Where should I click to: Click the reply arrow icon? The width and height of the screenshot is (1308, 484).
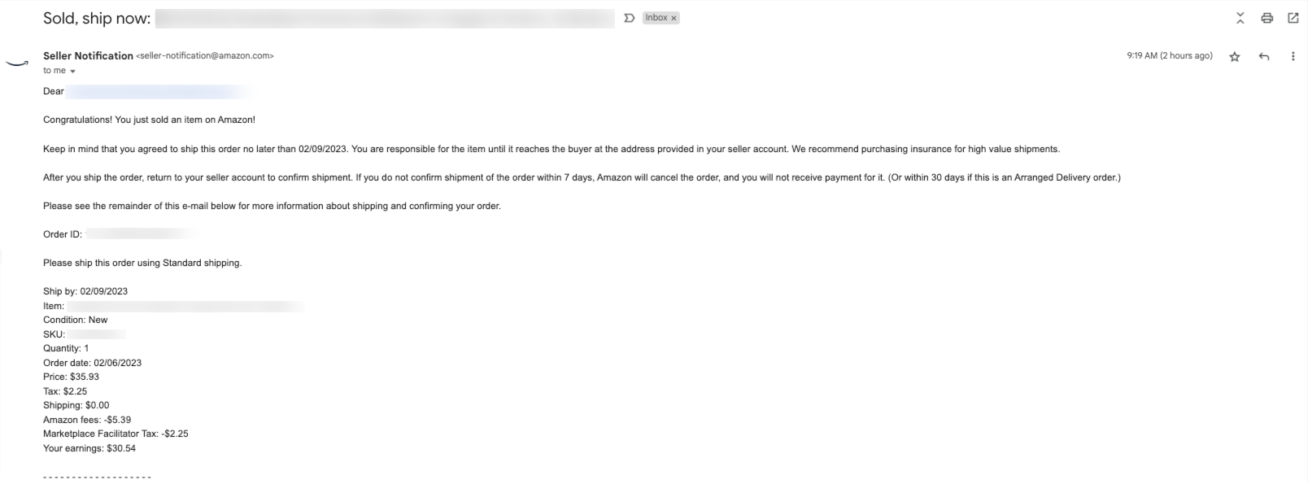1263,56
